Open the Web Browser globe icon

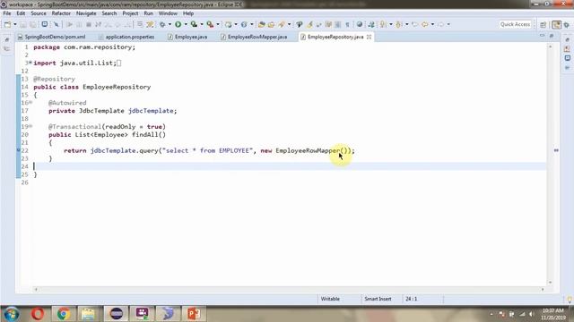[x=360, y=24]
